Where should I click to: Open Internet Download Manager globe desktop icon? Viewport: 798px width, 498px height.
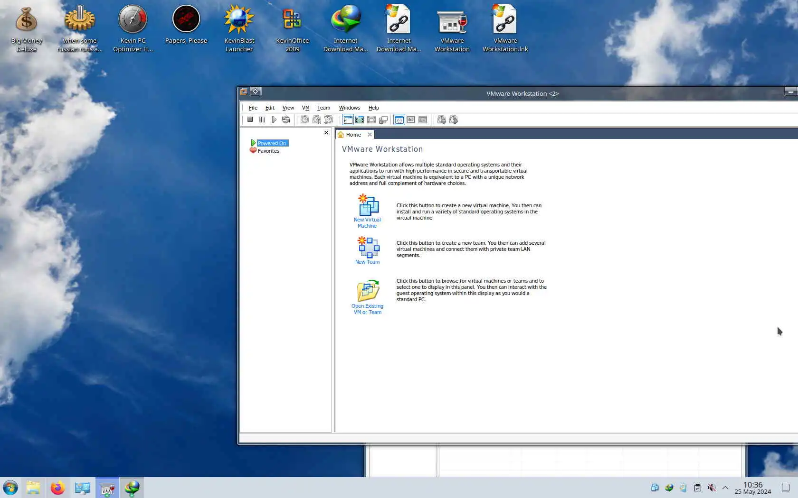(x=346, y=29)
